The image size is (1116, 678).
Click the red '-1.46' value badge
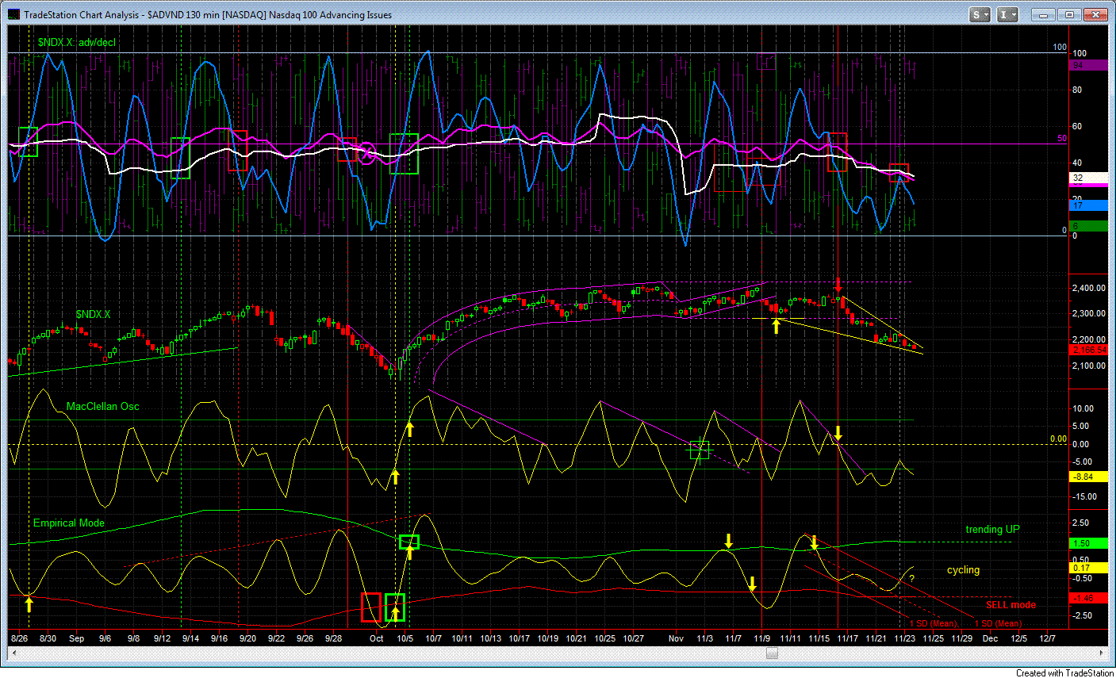[x=1088, y=597]
